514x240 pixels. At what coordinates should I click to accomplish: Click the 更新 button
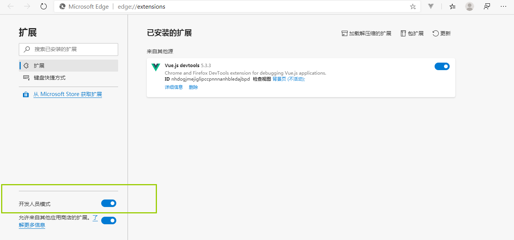(x=442, y=33)
